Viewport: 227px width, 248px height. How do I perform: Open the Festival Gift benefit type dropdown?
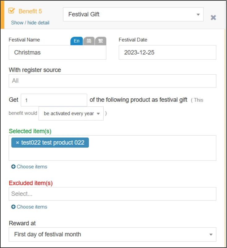tap(133, 14)
